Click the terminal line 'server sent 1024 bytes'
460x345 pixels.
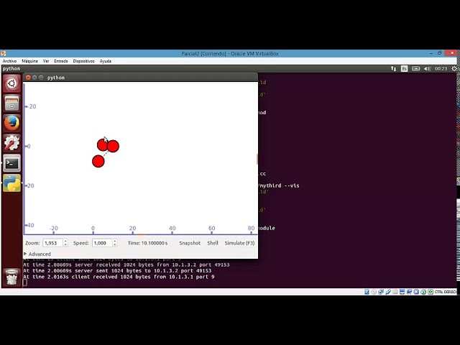117,271
